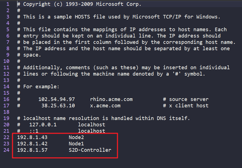Place cursor on IP address 192.8.1.42

click(x=32, y=143)
